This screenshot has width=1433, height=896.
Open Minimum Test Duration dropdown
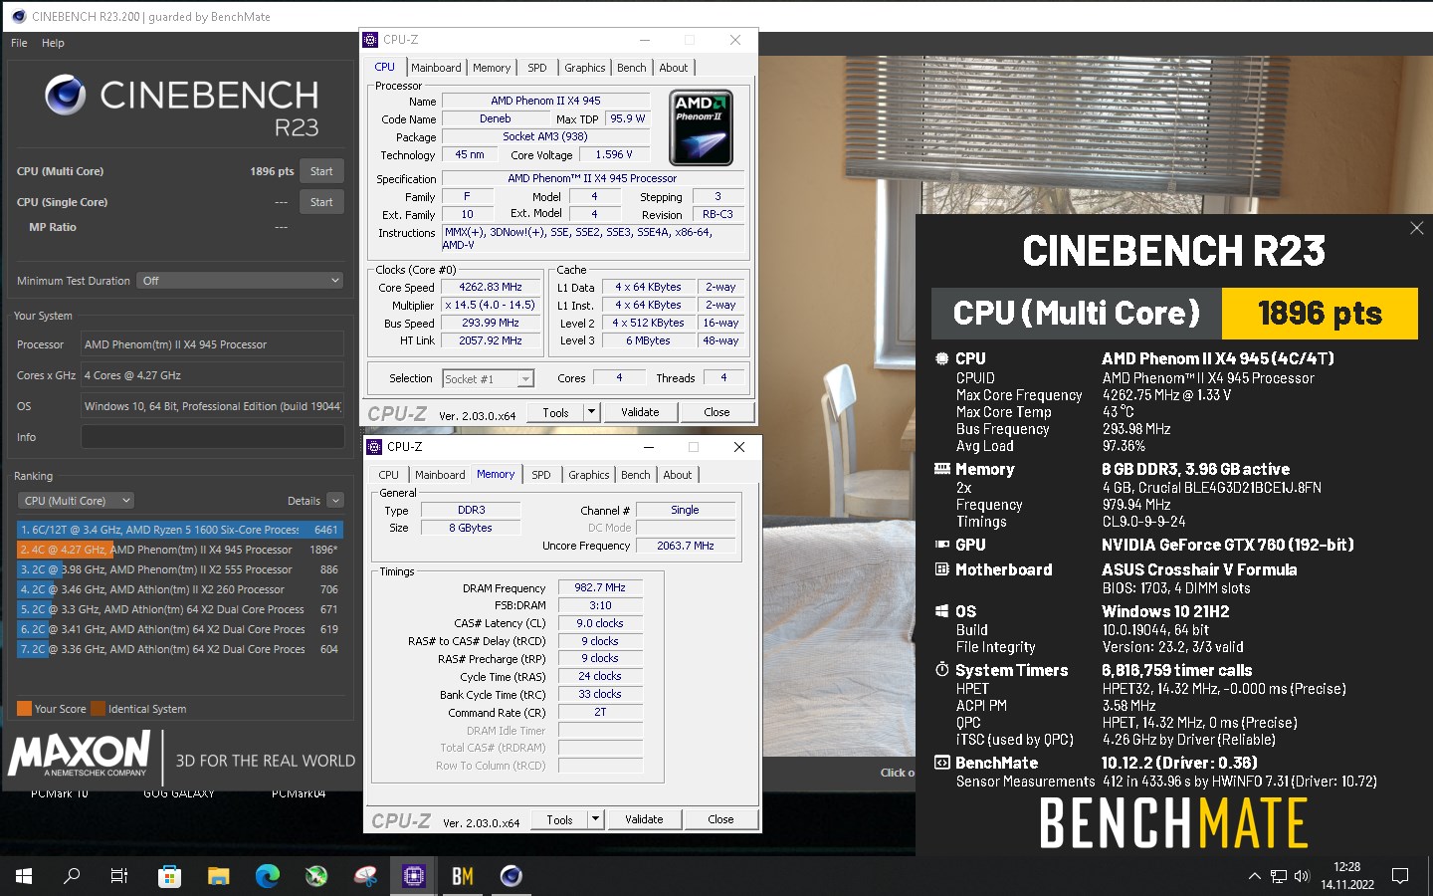(x=240, y=281)
